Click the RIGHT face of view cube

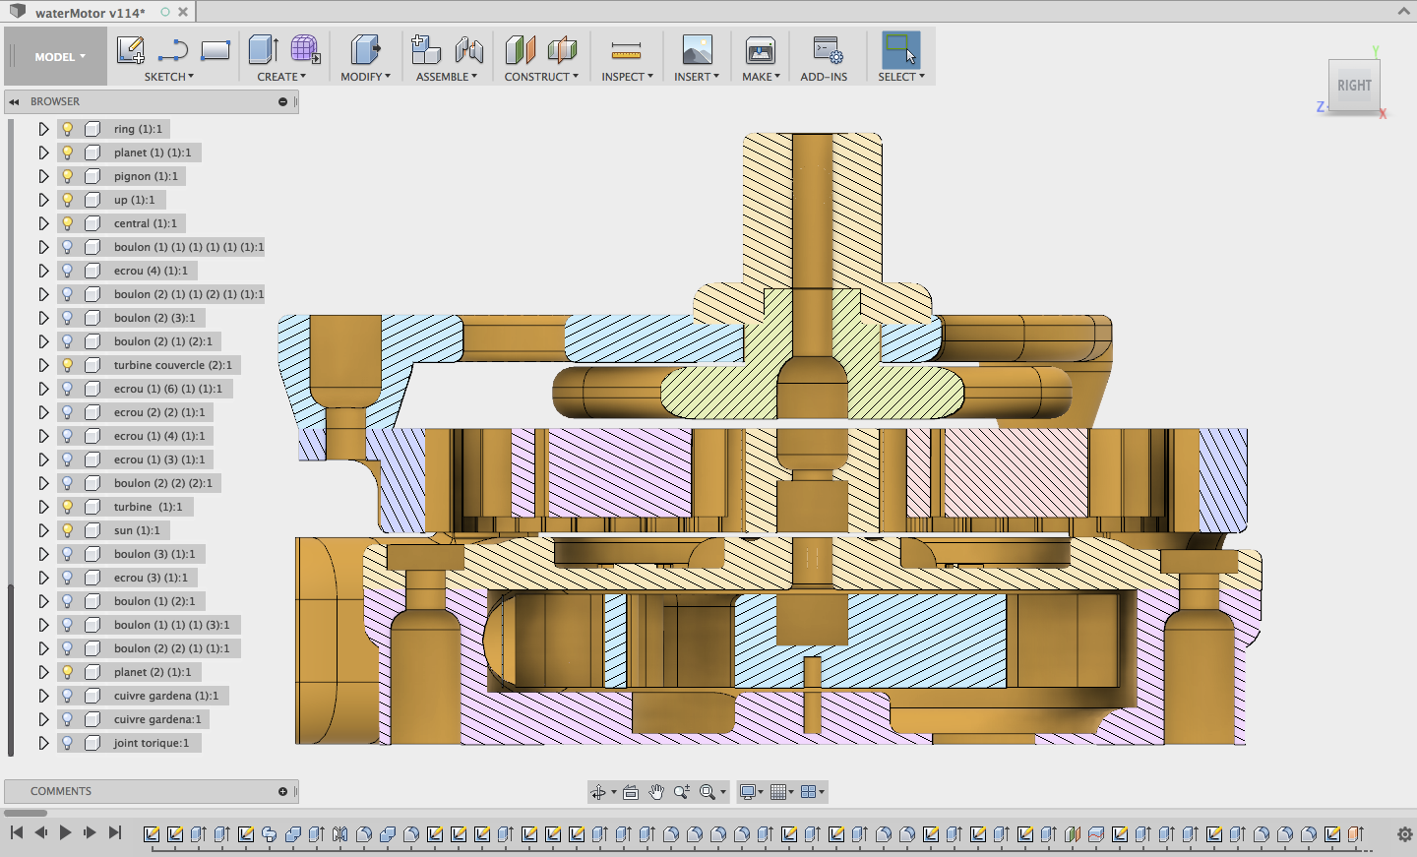pos(1354,87)
